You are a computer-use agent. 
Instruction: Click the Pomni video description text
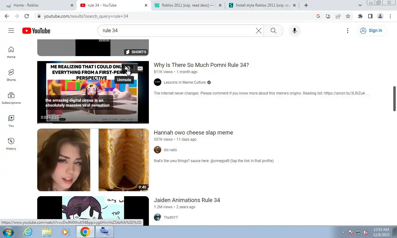coord(261,93)
